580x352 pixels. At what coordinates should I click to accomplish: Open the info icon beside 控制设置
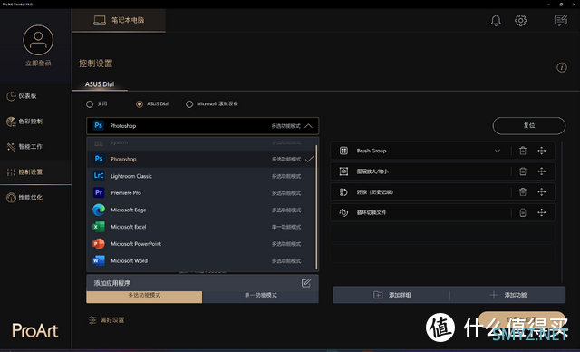click(x=562, y=67)
